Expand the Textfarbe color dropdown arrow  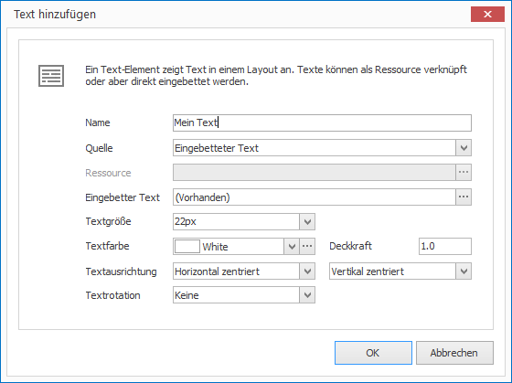[292, 247]
